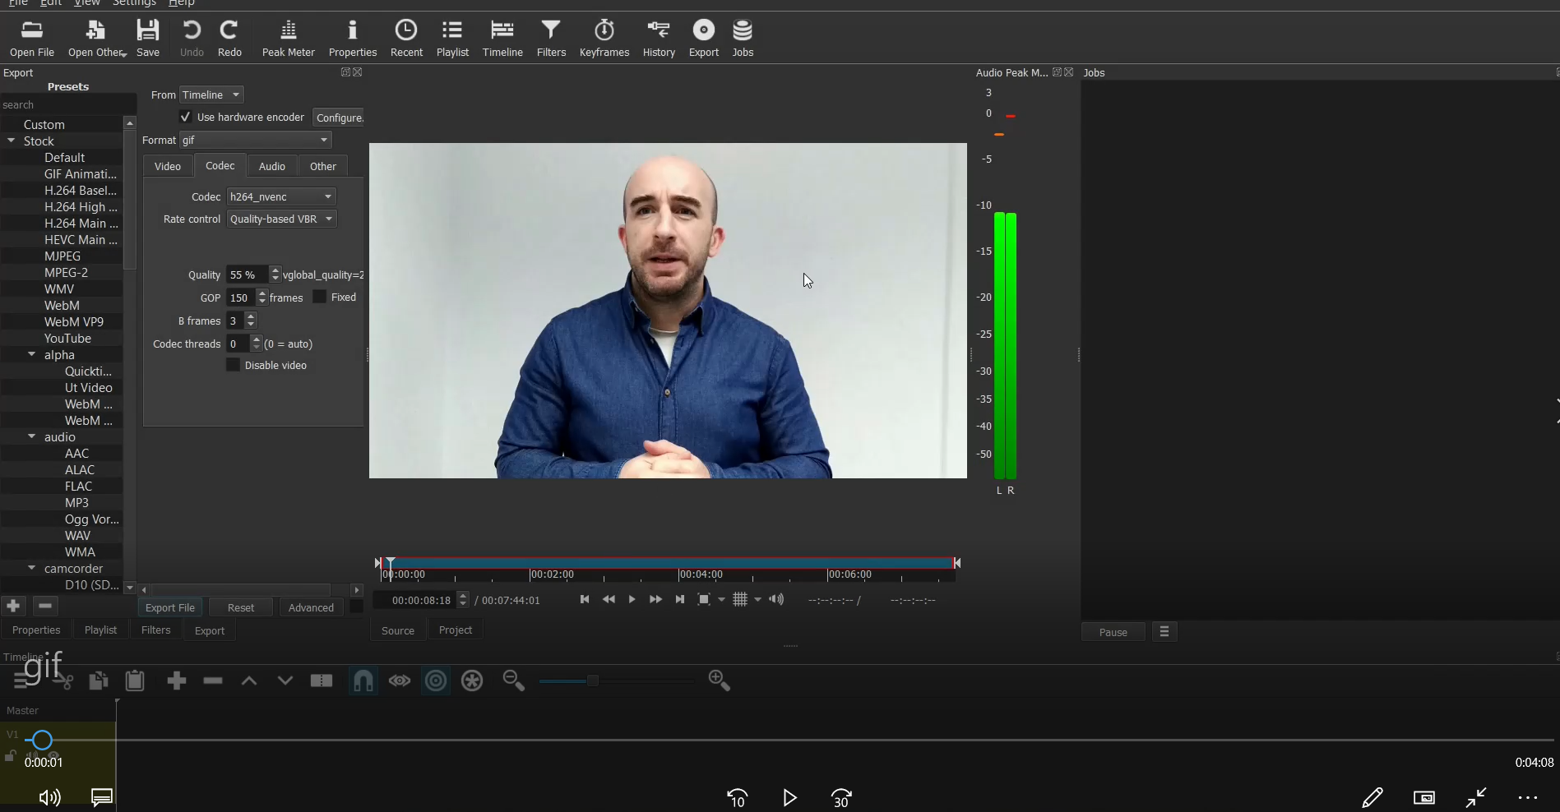Viewport: 1560px width, 812px height.
Task: Change the Rate control dropdown
Action: point(281,219)
